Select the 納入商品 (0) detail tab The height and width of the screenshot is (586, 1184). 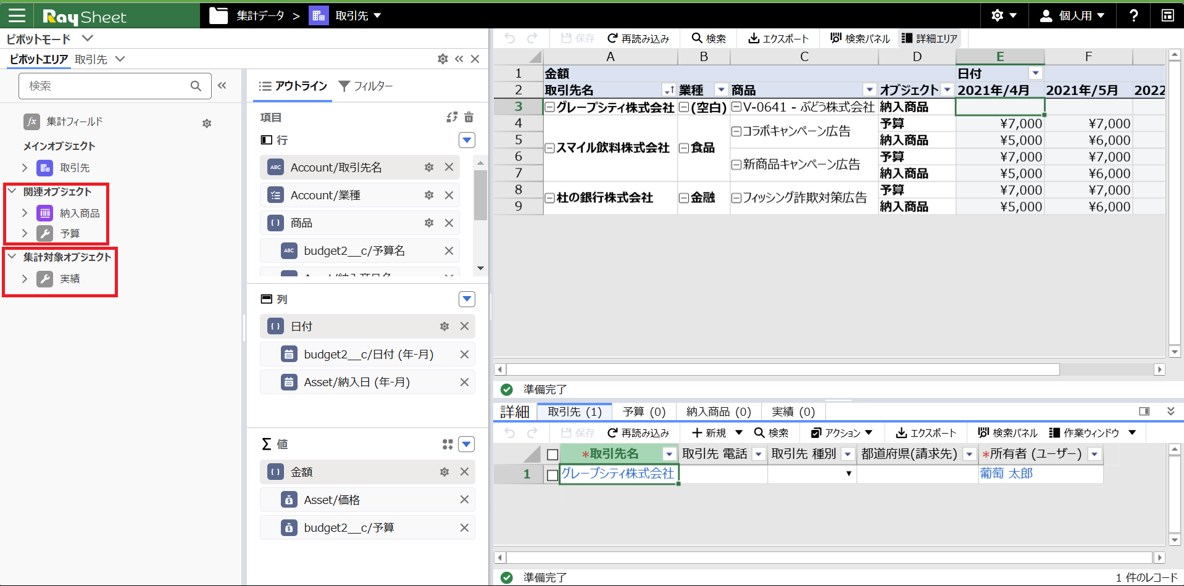(x=719, y=411)
